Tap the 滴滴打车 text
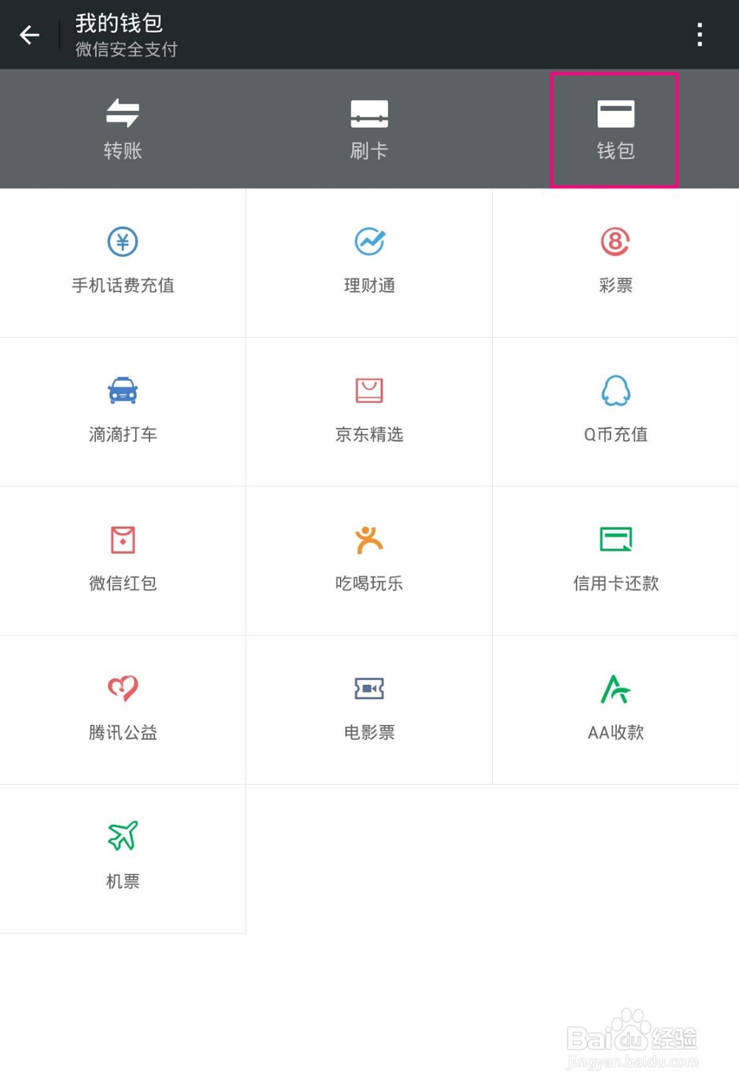 click(123, 435)
